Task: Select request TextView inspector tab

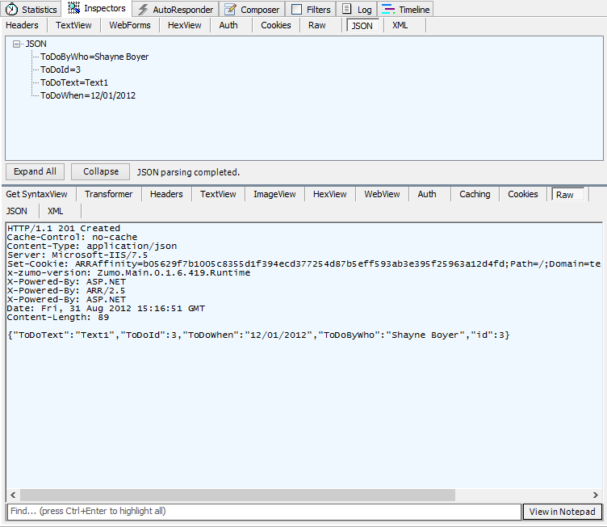Action: [73, 25]
